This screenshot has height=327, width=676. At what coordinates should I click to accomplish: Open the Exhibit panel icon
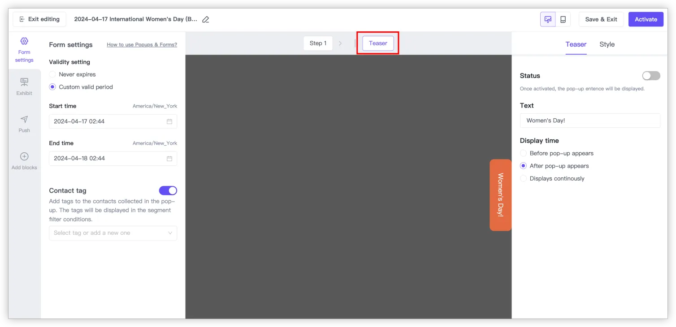[x=24, y=82]
